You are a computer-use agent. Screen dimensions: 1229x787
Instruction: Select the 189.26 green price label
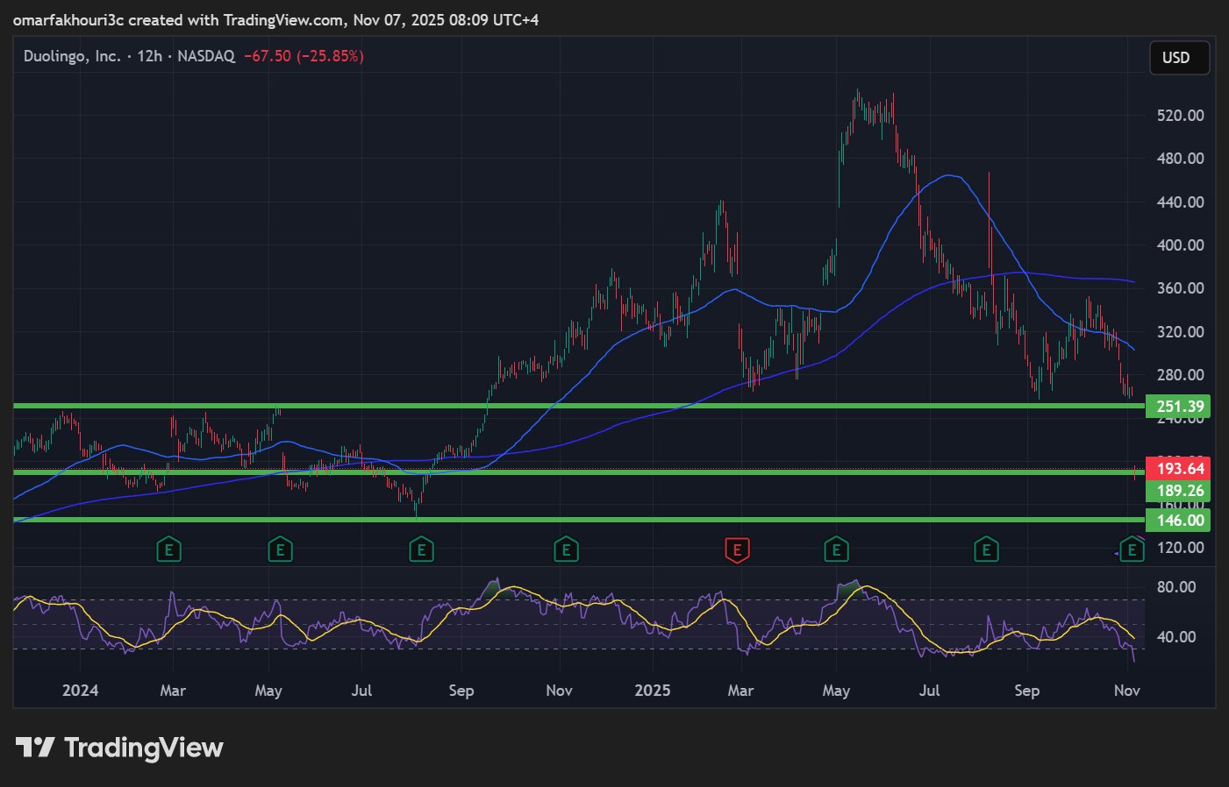[x=1179, y=491]
